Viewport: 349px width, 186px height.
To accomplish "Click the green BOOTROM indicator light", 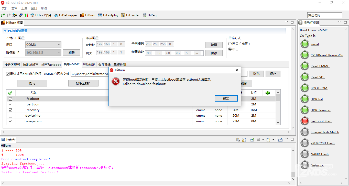I will click(305, 88).
